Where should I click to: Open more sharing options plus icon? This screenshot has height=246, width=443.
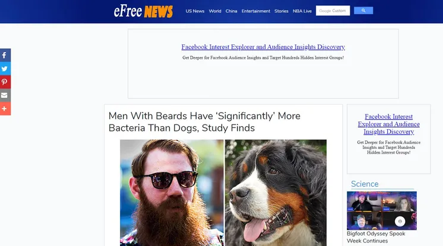tap(5, 108)
